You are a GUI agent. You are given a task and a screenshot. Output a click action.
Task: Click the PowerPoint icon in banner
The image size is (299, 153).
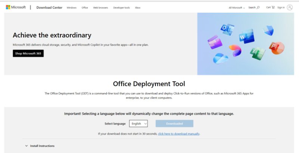pyautogui.click(x=276, y=47)
